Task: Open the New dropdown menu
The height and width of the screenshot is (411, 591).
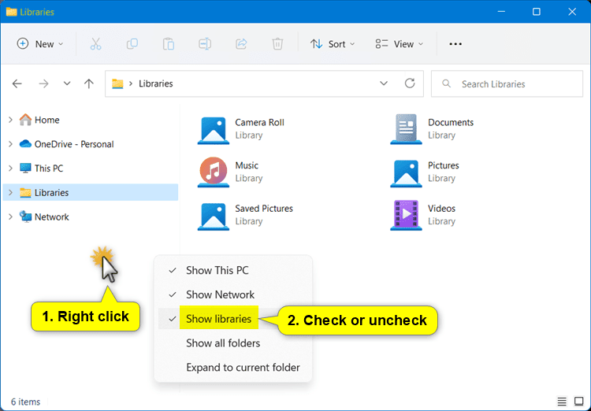Action: (x=40, y=44)
